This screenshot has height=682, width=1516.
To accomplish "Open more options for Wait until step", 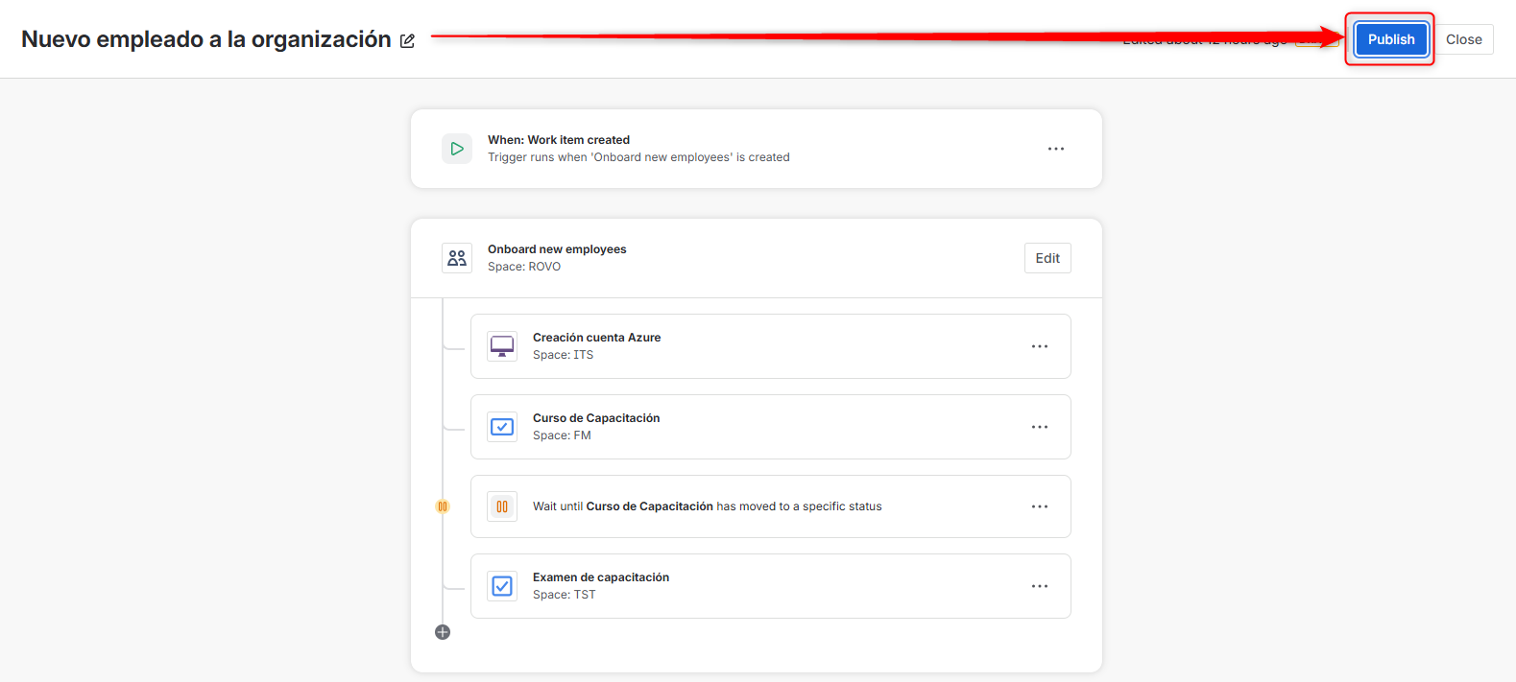I will click(1040, 506).
